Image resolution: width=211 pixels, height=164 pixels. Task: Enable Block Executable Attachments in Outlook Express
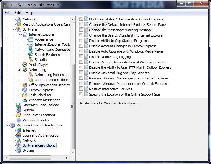(x=81, y=19)
